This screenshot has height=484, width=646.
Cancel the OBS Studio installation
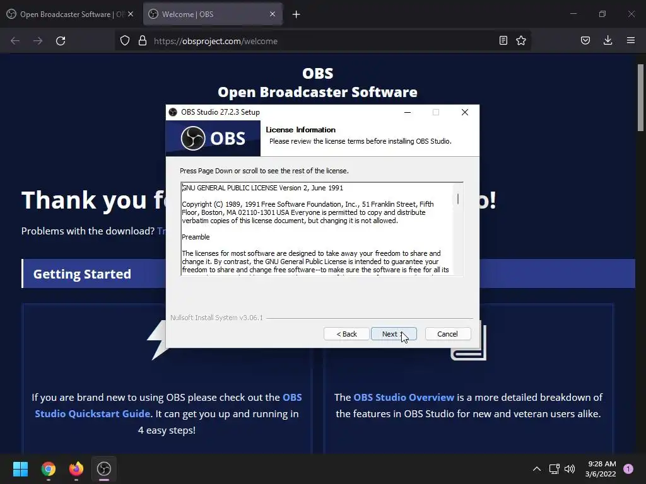click(x=447, y=334)
